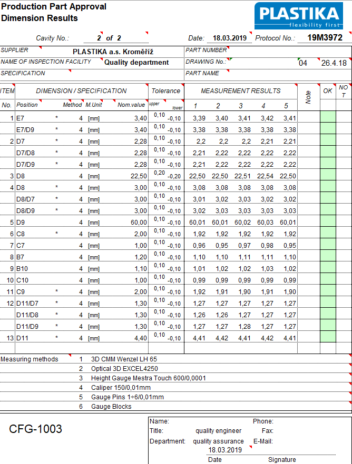
Task: Click the Method column header
Action: pos(72,105)
